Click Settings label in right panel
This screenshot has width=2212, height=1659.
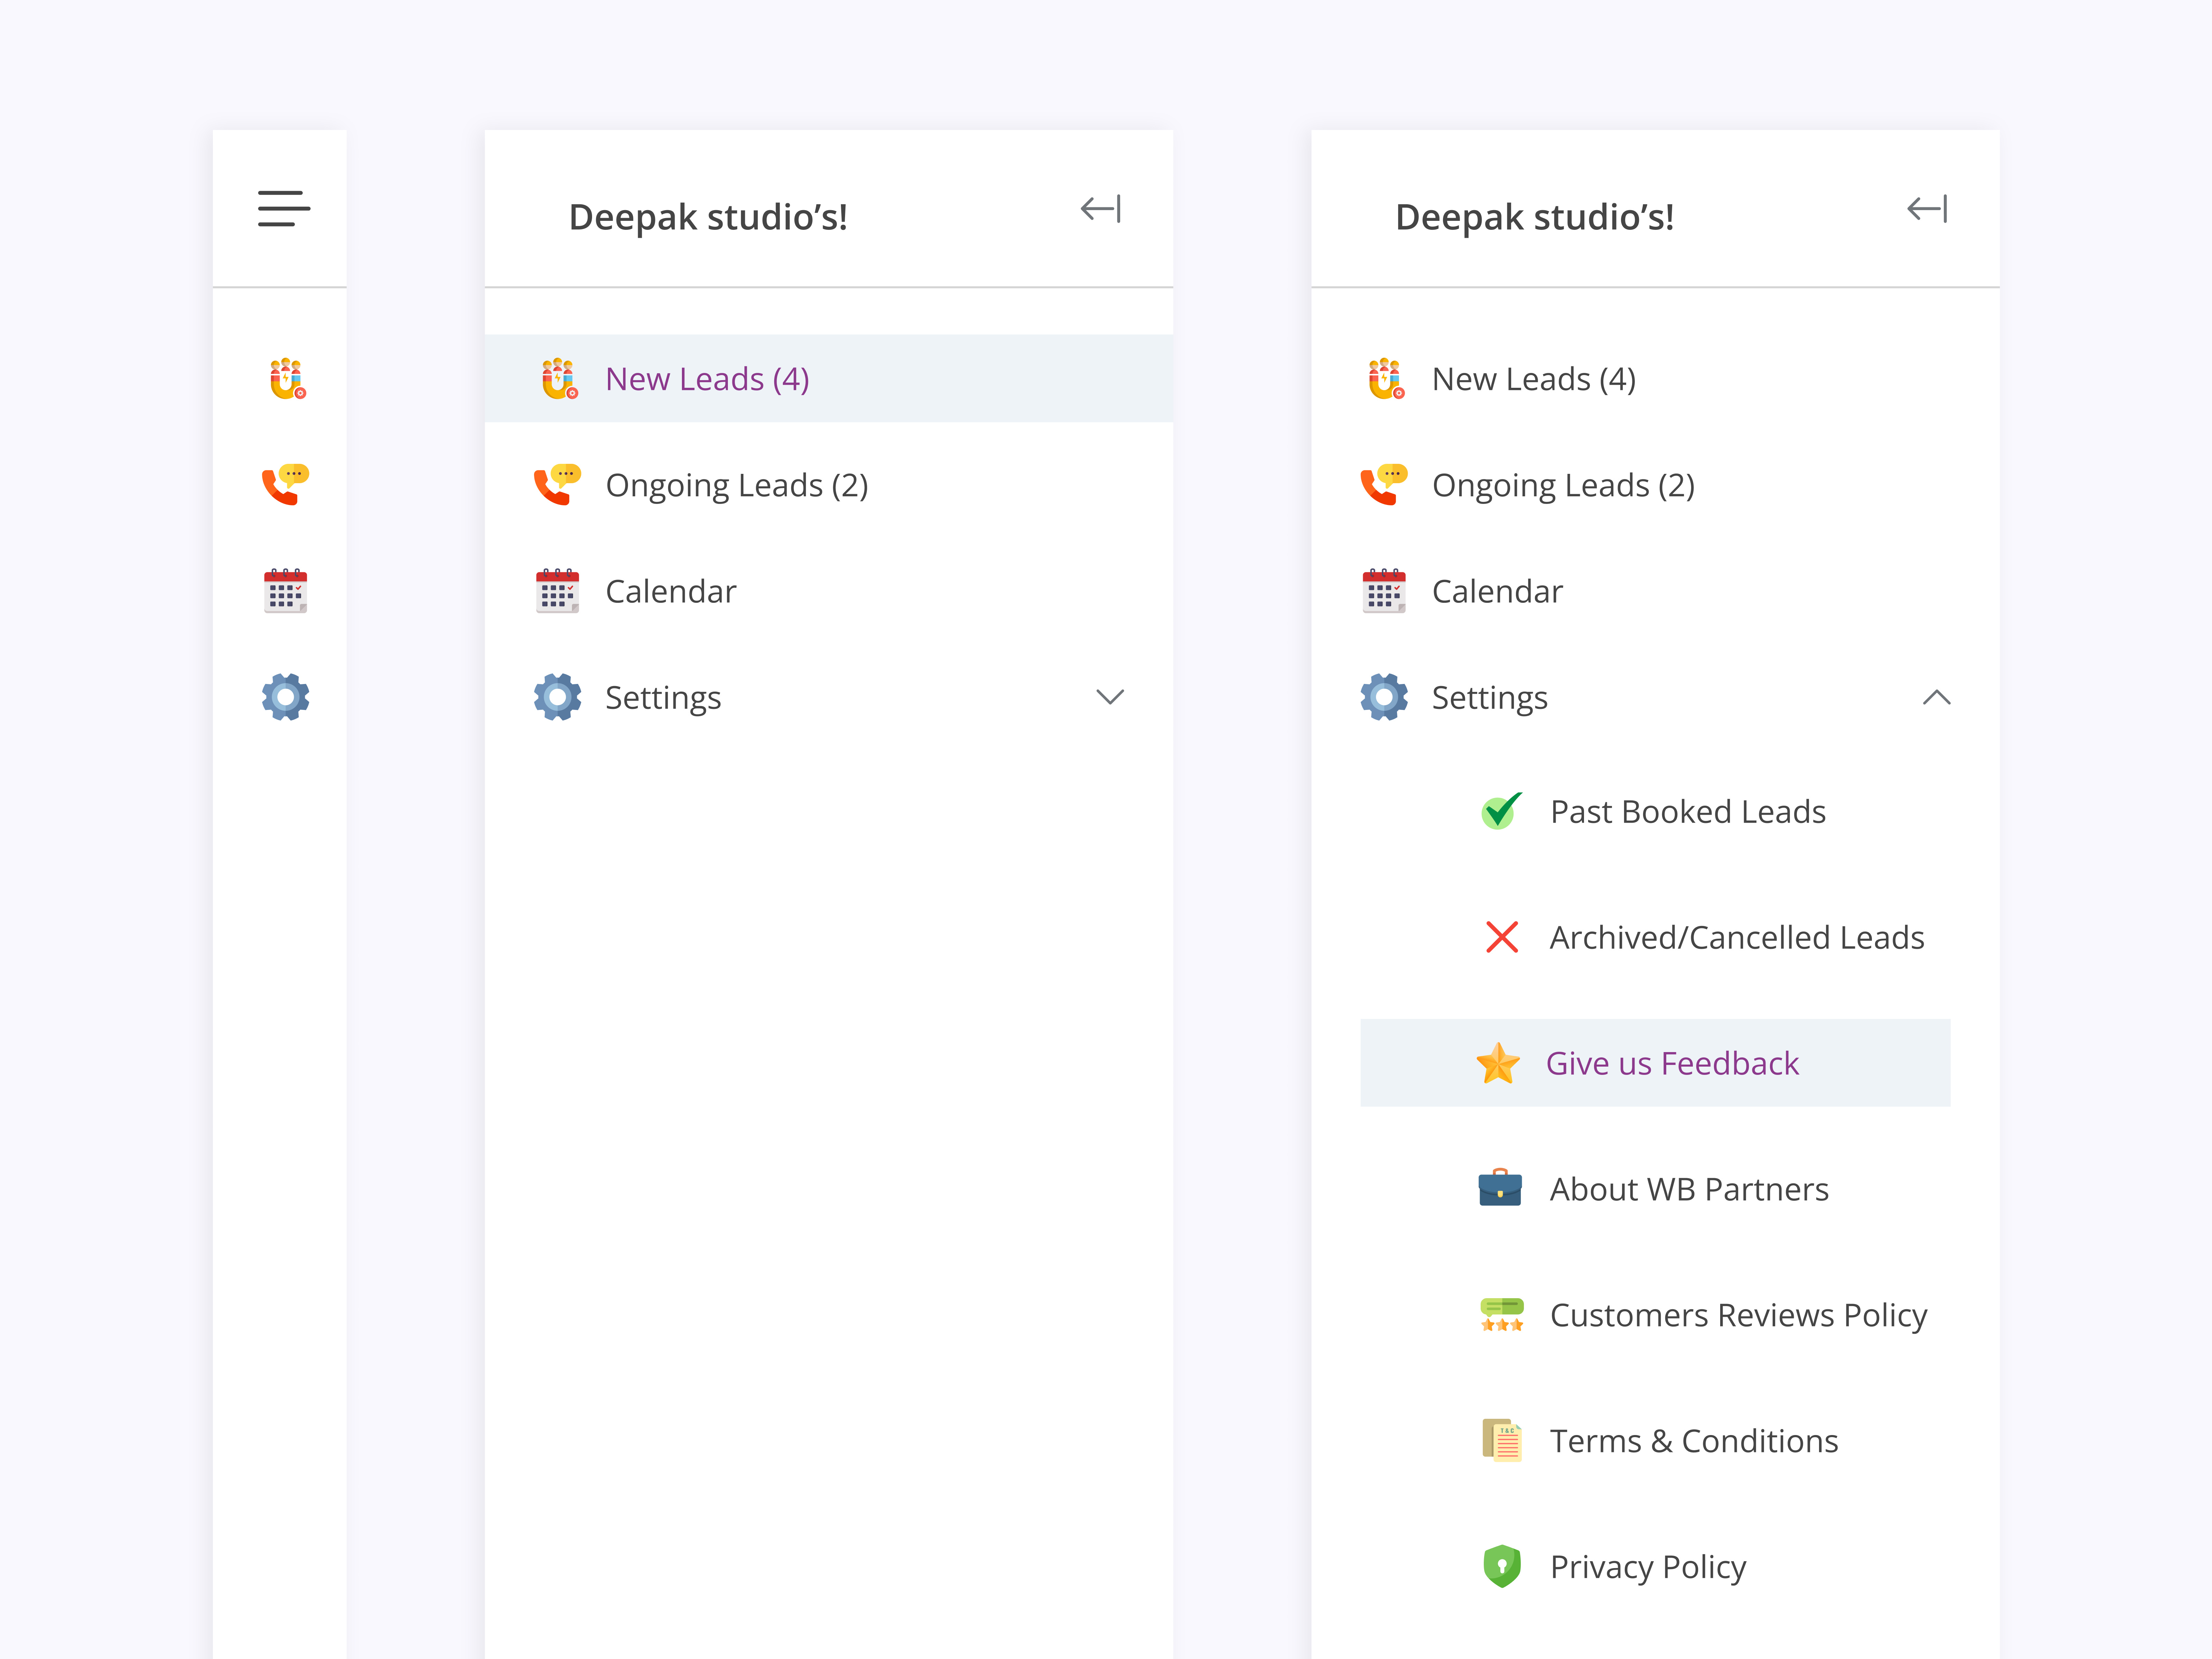click(x=1489, y=697)
